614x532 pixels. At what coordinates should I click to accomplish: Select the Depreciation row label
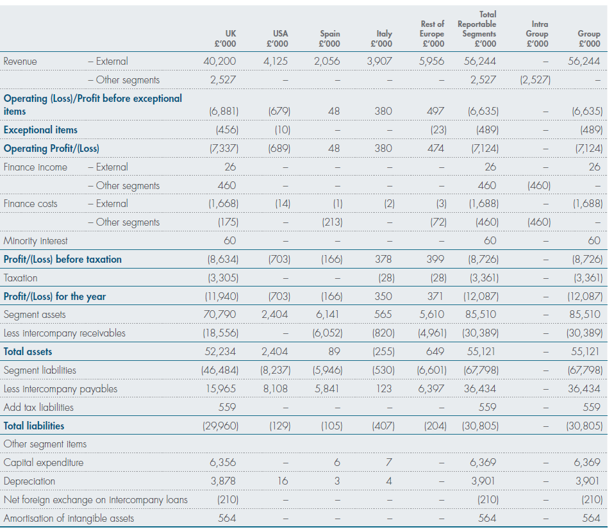tap(29, 481)
